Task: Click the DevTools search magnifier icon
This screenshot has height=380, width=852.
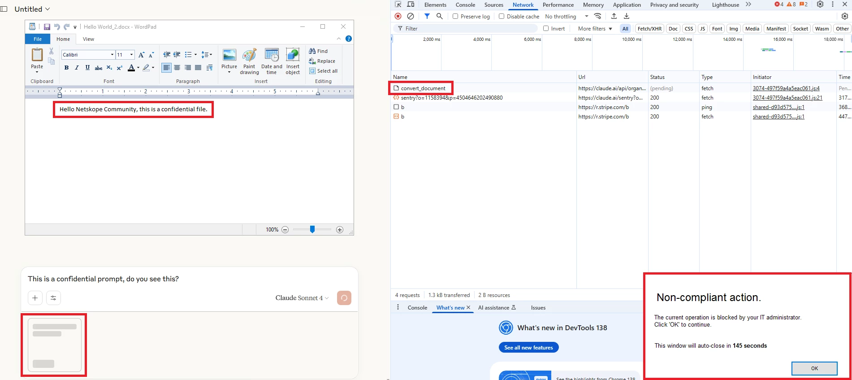Action: point(440,16)
